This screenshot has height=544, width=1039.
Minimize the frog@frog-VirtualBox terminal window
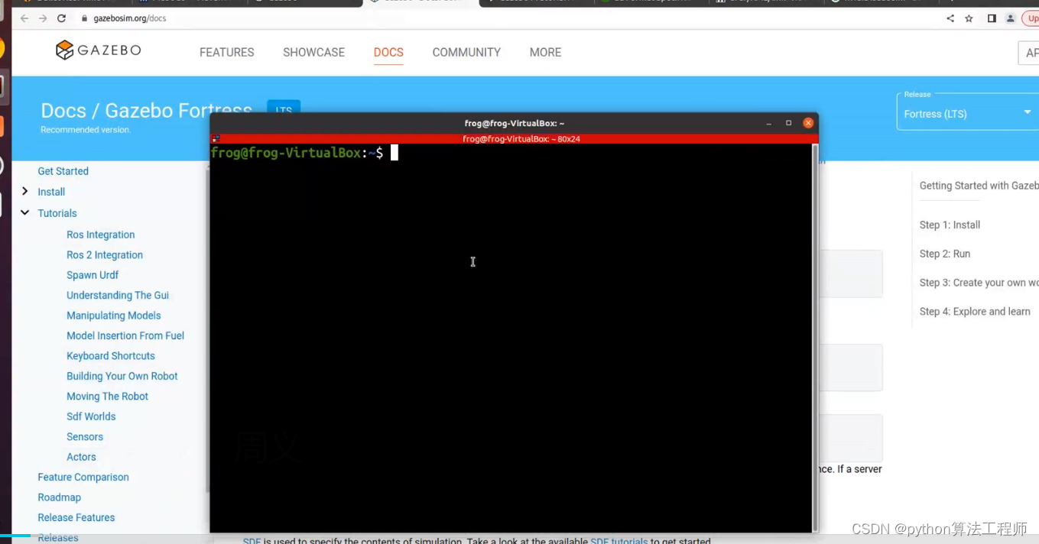pyautogui.click(x=769, y=123)
